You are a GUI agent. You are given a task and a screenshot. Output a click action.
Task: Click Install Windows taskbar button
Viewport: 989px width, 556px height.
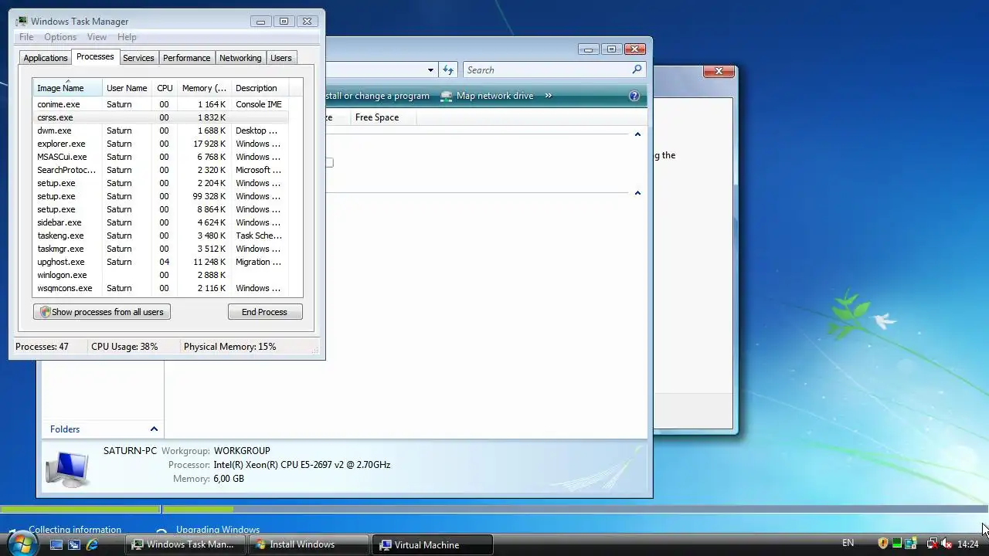[309, 544]
